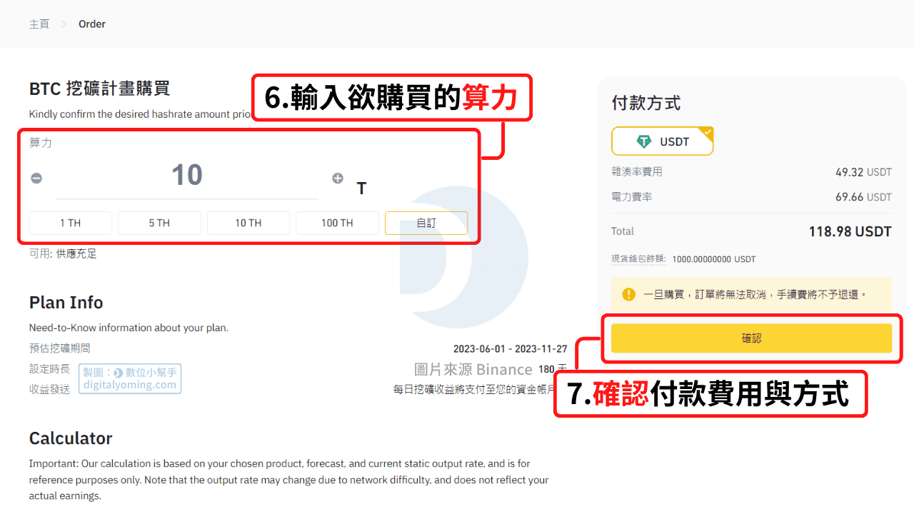
Task: Go to 主頁 in breadcrumb
Action: pos(39,24)
